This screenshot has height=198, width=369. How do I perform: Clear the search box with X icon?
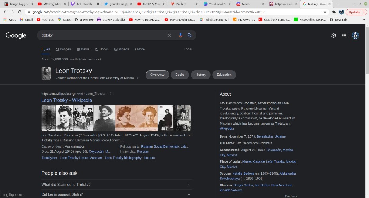coord(169,35)
